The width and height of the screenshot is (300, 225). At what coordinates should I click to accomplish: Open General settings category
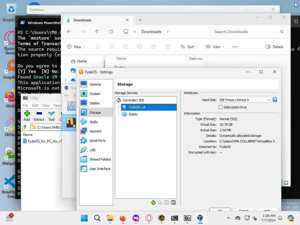point(96,84)
